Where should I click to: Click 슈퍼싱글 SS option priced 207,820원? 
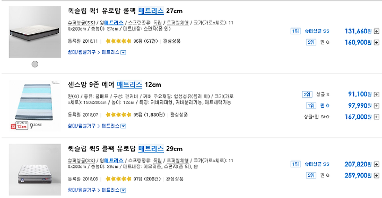click(x=317, y=164)
